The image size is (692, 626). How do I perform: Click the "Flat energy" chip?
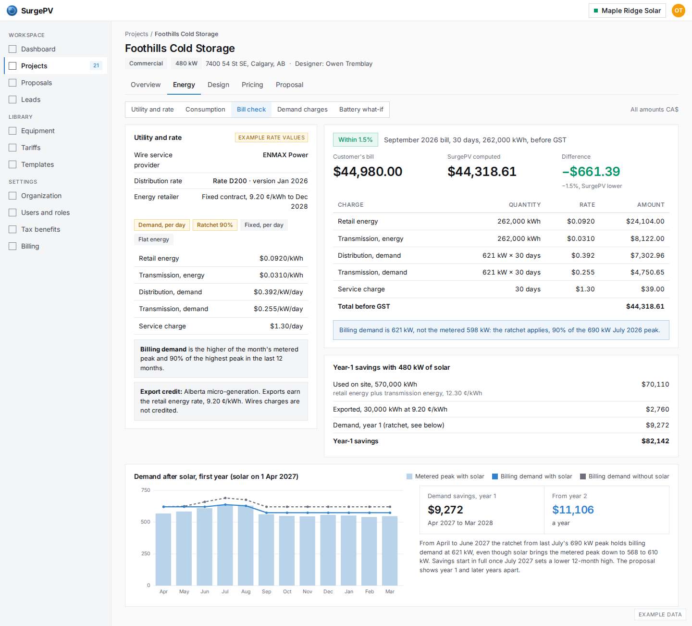pos(154,239)
